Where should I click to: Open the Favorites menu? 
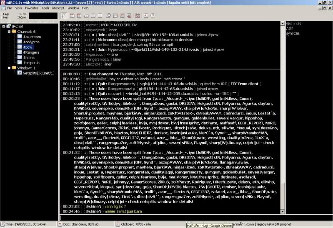[32, 8]
